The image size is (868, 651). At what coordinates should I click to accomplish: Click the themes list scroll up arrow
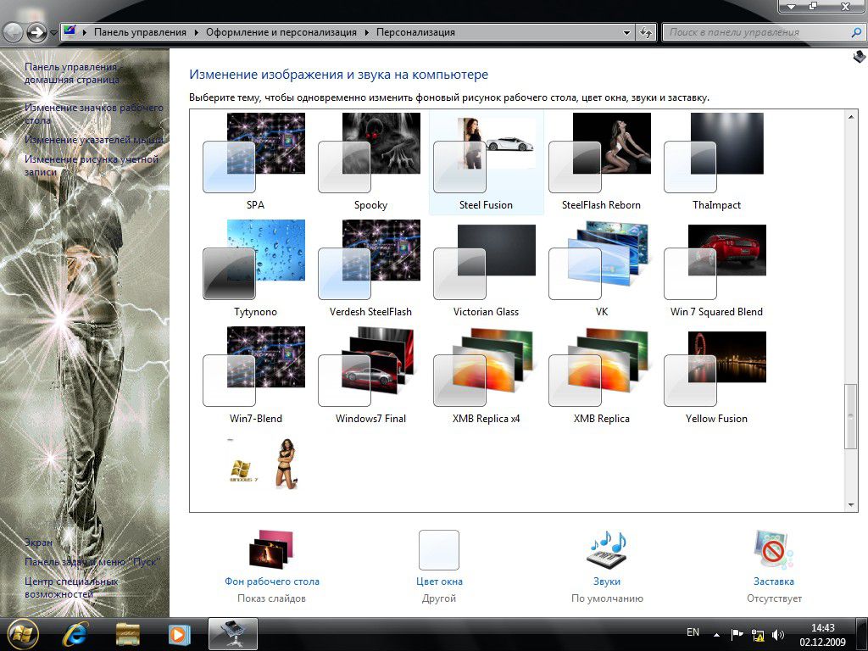tap(851, 117)
